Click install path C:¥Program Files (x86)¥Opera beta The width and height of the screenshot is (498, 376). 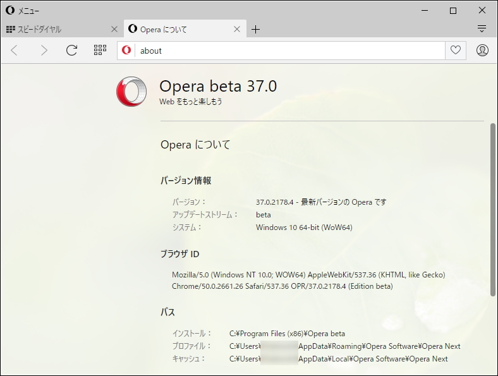click(x=287, y=334)
